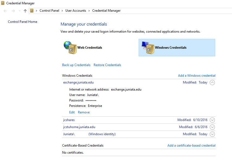Select the jcstuhome.juniata.edu entry
The height and width of the screenshot is (161, 232).
coord(79,127)
